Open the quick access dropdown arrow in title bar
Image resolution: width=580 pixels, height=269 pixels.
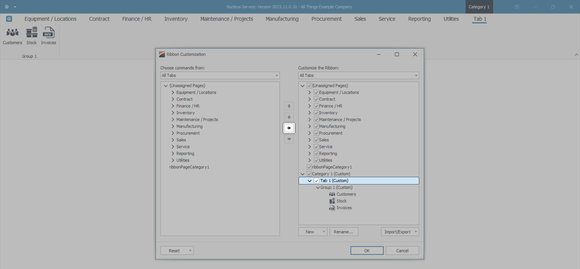[x=15, y=7]
